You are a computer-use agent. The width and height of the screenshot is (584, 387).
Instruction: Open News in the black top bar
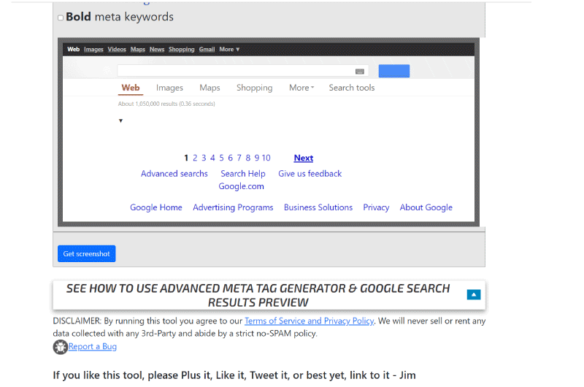(x=157, y=49)
